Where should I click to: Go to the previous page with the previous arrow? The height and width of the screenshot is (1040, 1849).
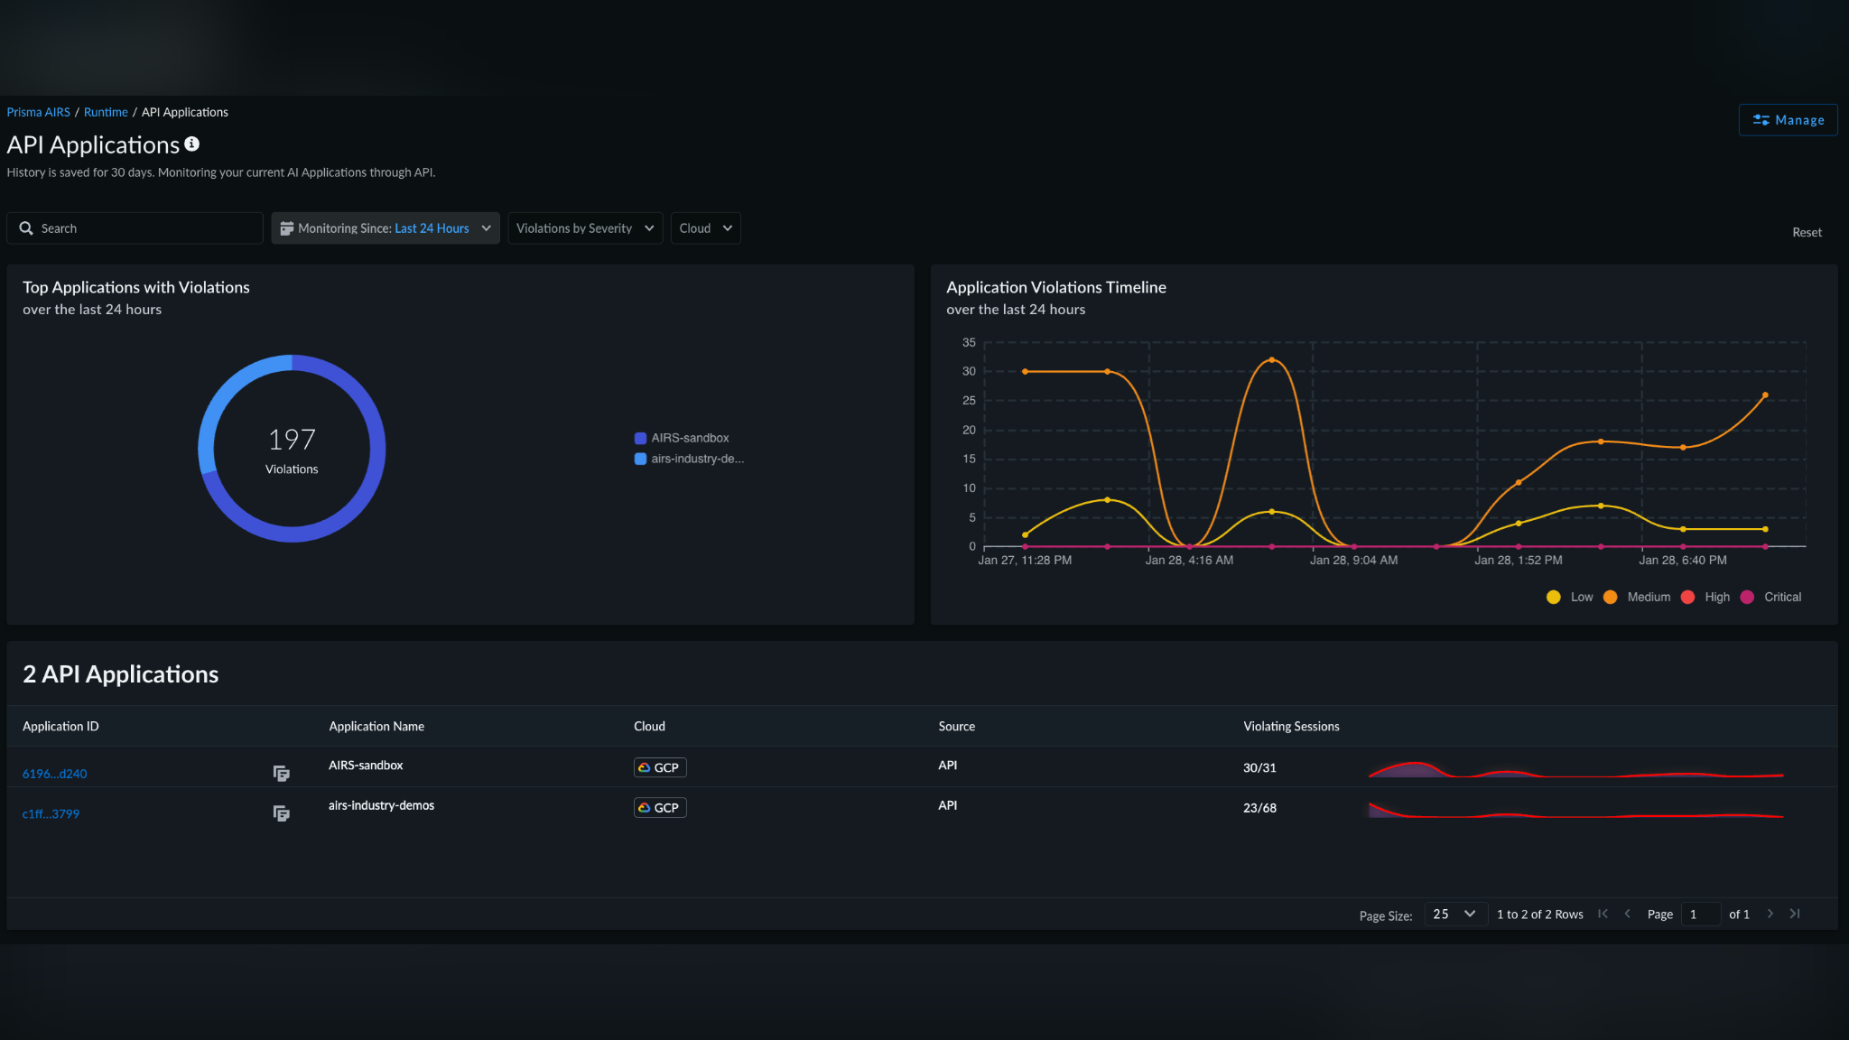1627,914
